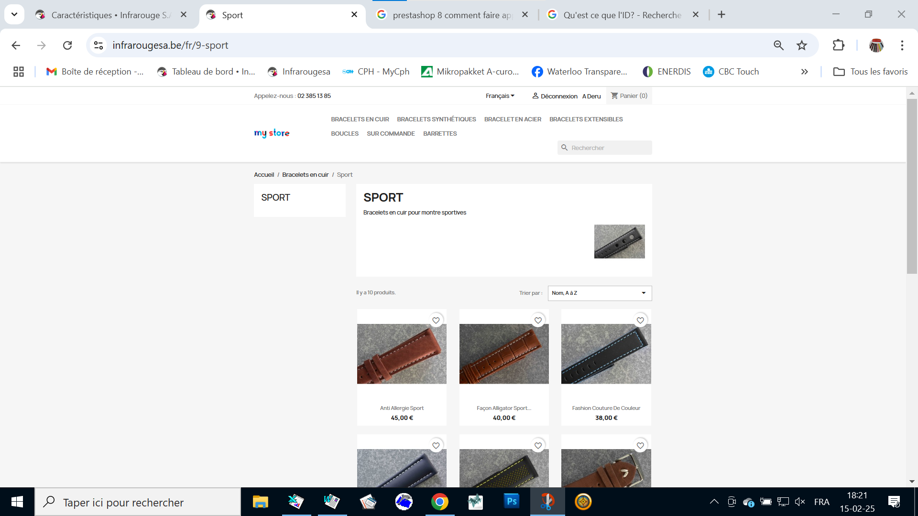Screen dimensions: 918x516
Task: Click the Déconnexion user icon
Action: click(x=535, y=96)
